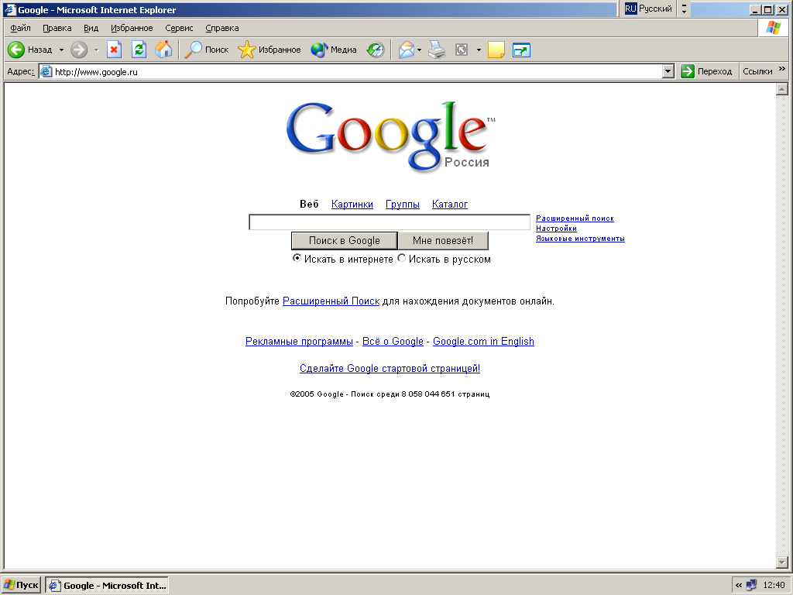Viewport: 793px width, 595px height.
Task: Open the Home page house icon
Action: click(163, 50)
